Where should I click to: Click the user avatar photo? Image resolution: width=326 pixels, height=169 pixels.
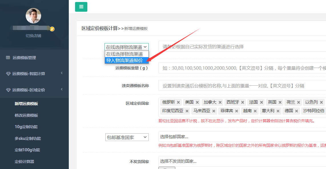tap(33, 16)
